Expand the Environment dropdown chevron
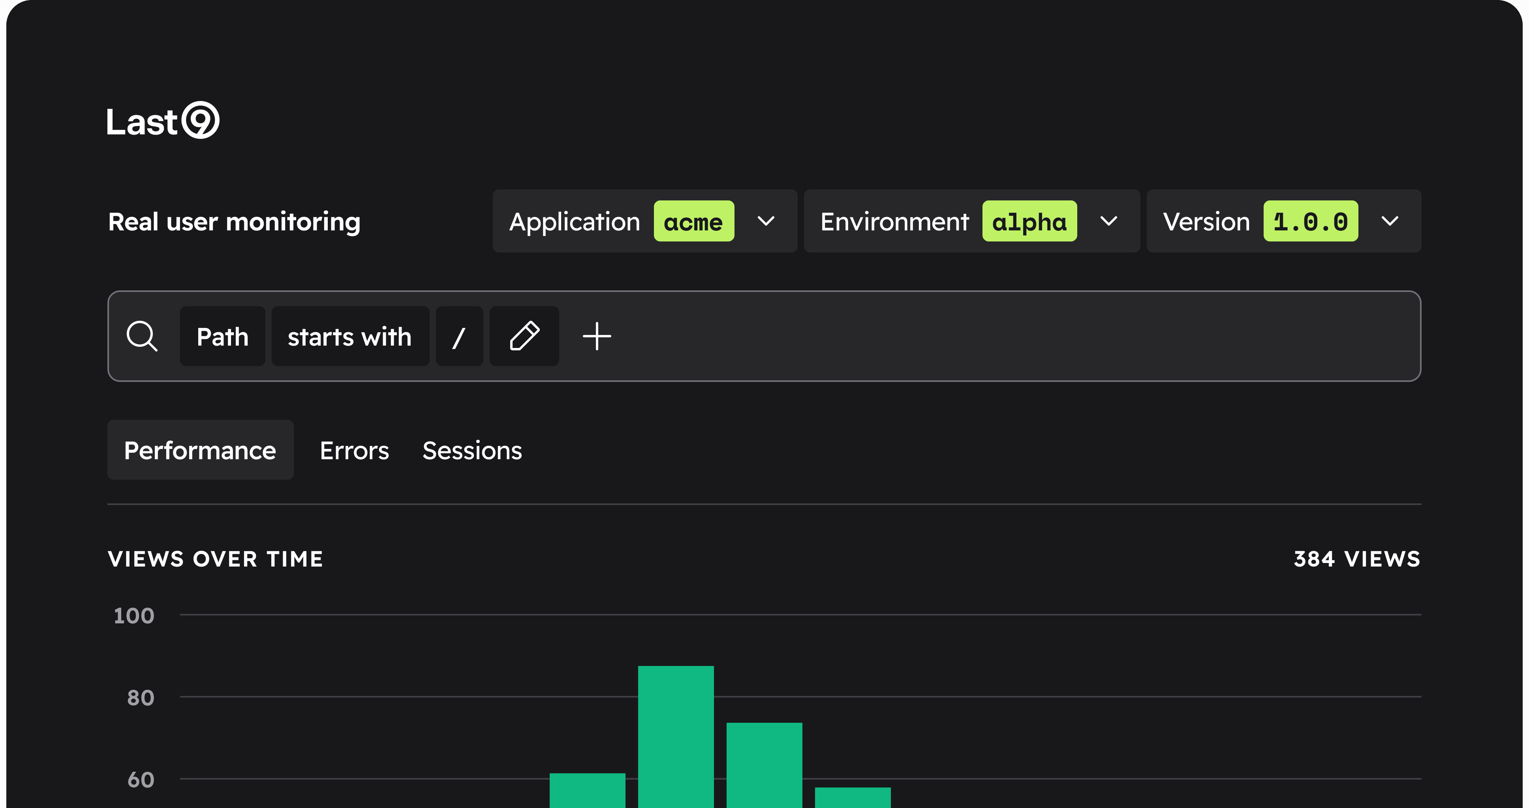Image resolution: width=1529 pixels, height=808 pixels. 1108,221
